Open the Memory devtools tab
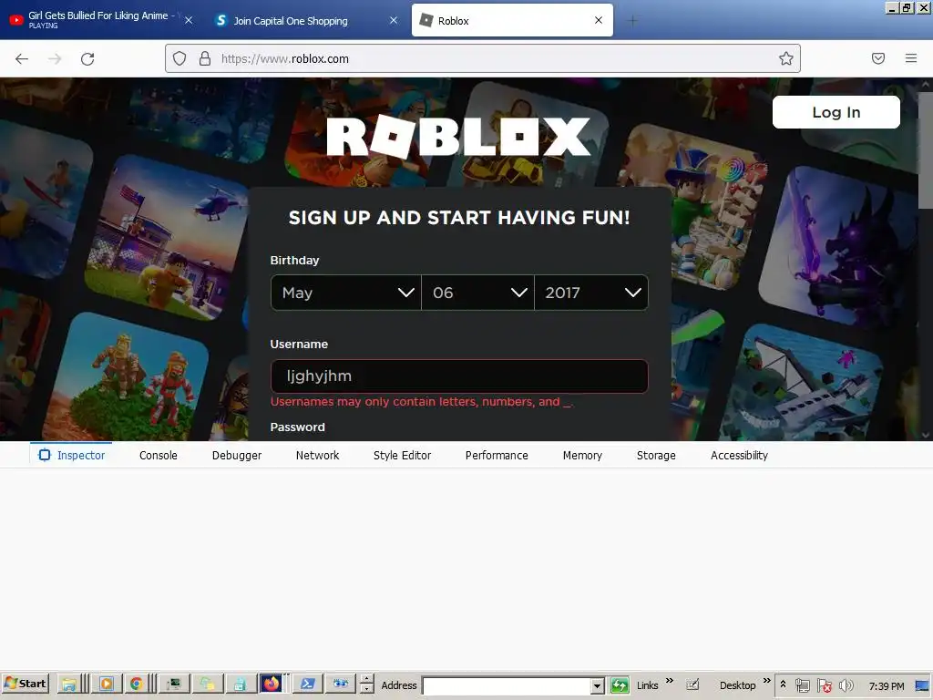 [582, 456]
